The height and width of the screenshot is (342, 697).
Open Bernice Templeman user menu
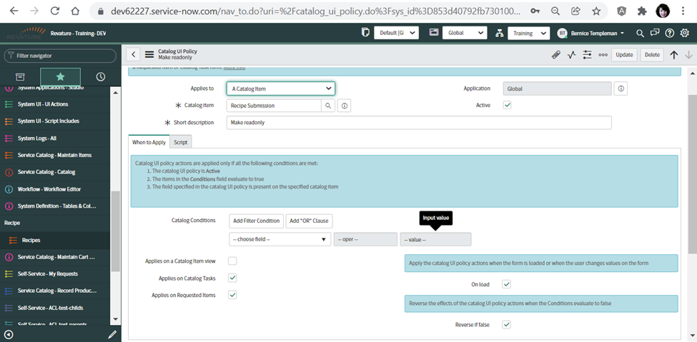point(591,33)
